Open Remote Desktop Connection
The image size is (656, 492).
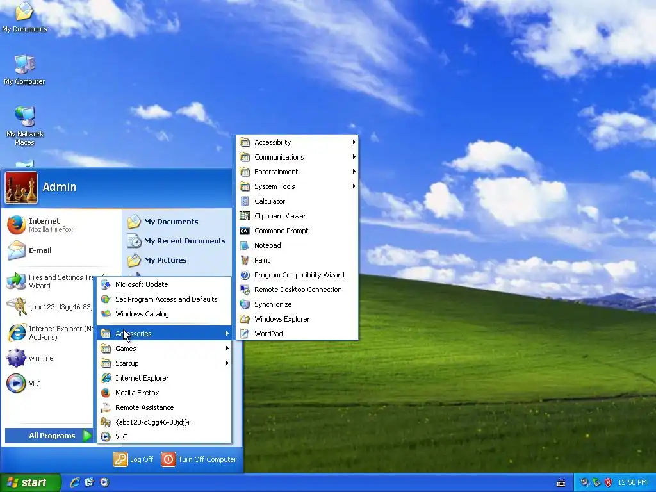click(x=297, y=290)
